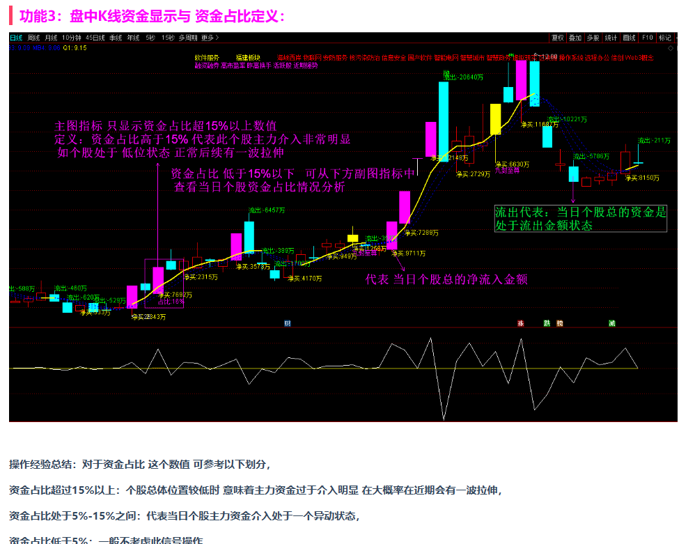Click the diamond icon below the toolbar
Screen dimensions: 695x544
671,48
